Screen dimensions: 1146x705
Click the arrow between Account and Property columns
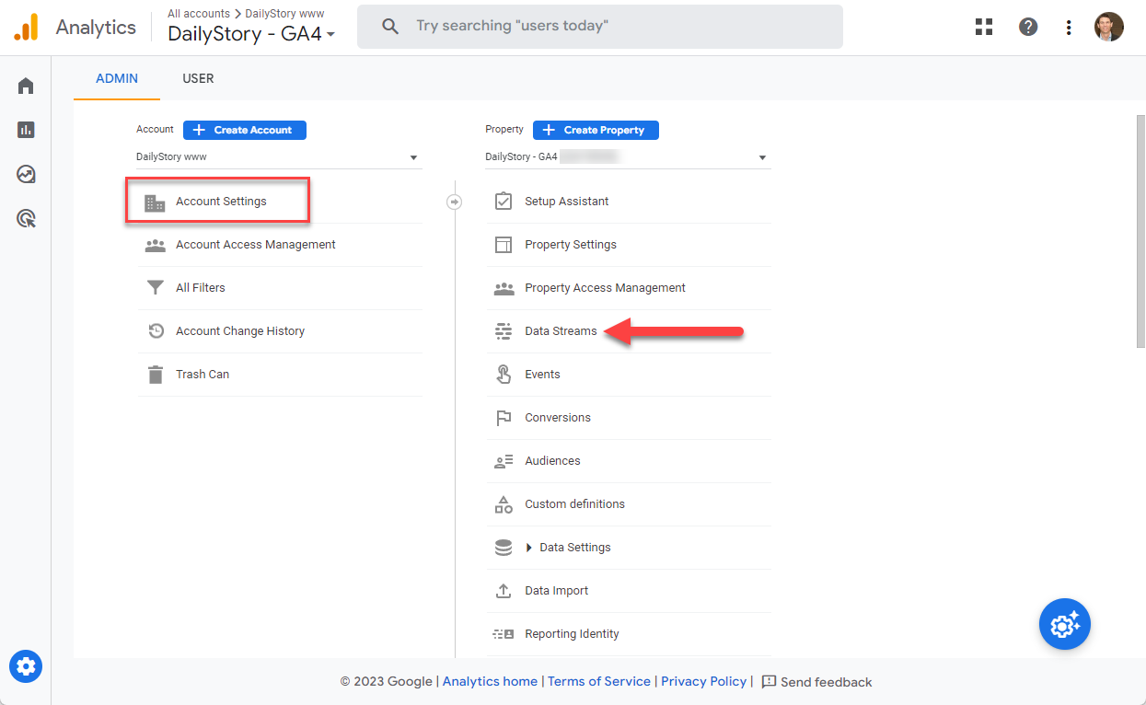point(454,201)
